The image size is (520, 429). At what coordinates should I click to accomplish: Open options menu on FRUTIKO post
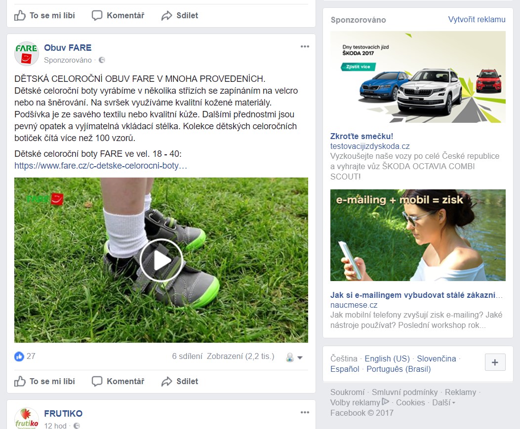pos(305,413)
